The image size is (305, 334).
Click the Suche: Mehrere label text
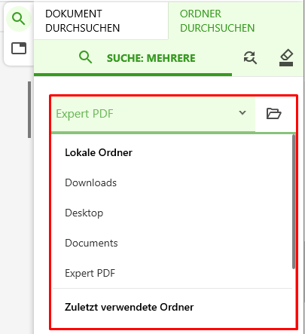click(151, 58)
